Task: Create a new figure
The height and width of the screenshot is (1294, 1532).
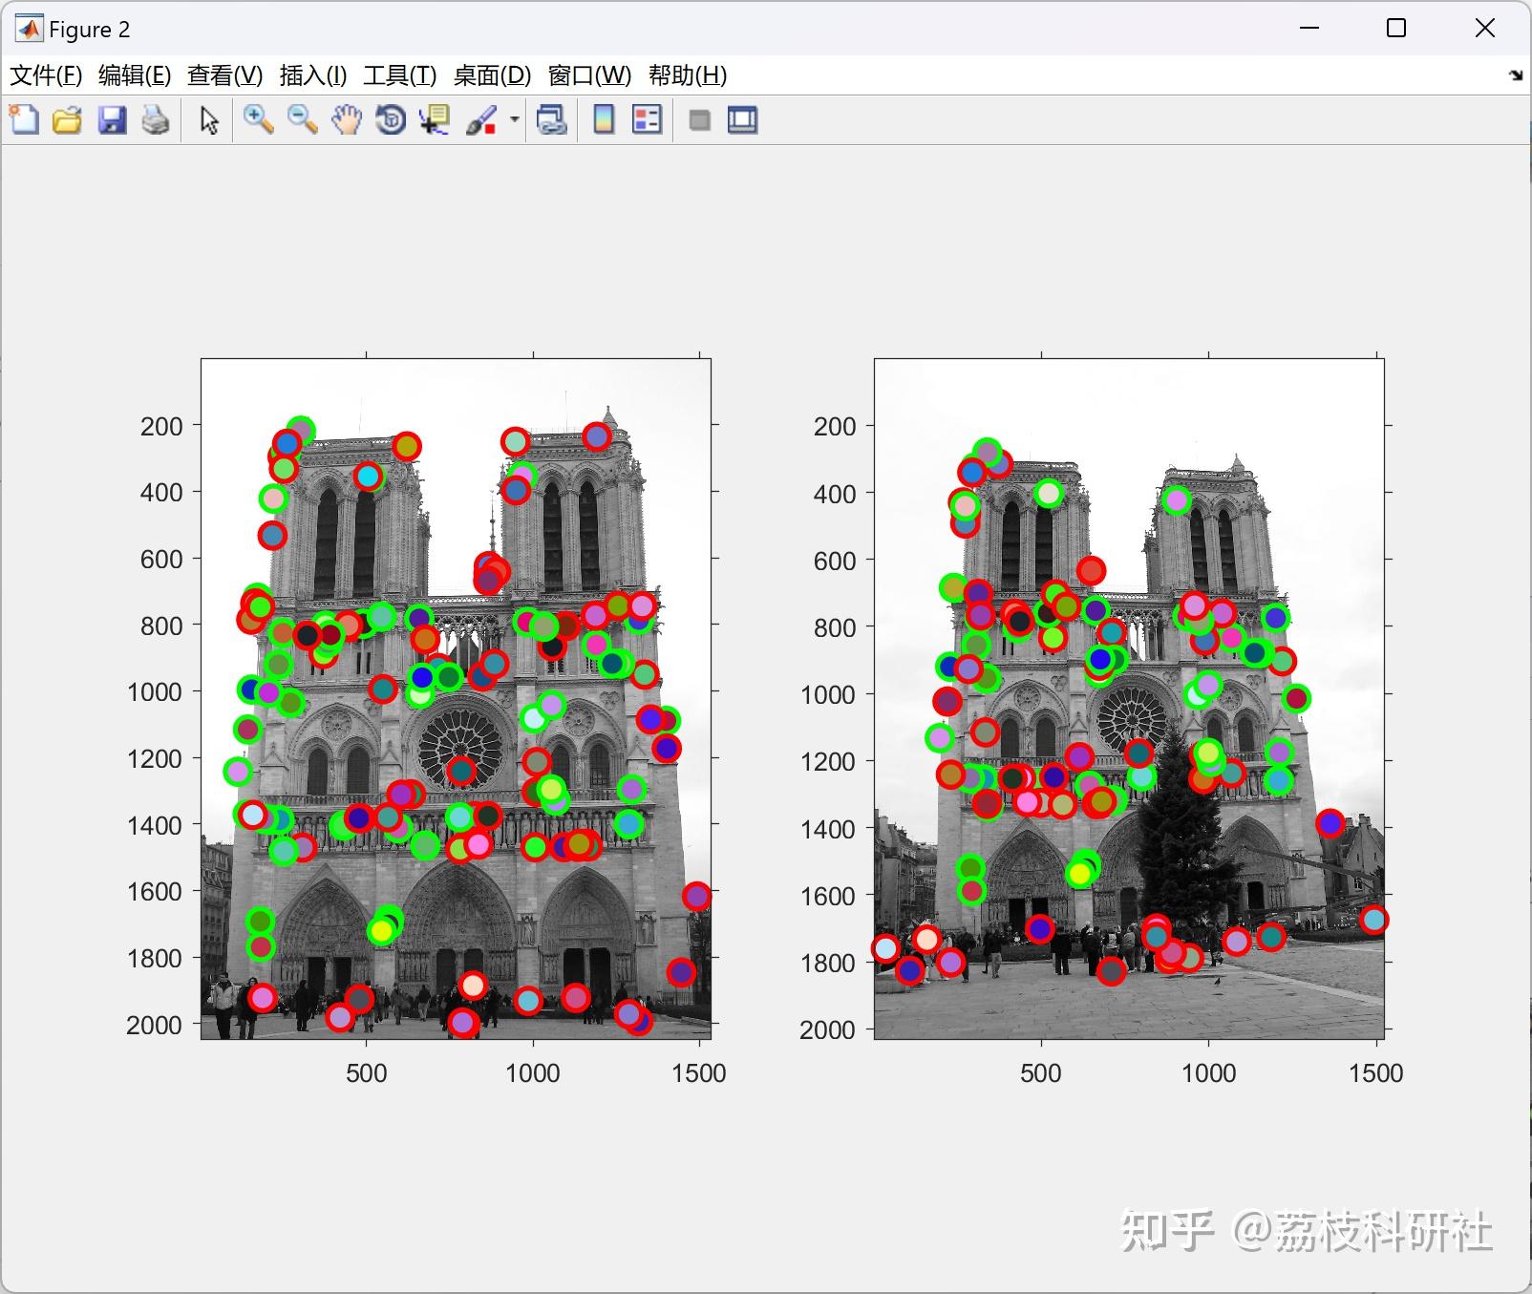Action: coord(24,119)
